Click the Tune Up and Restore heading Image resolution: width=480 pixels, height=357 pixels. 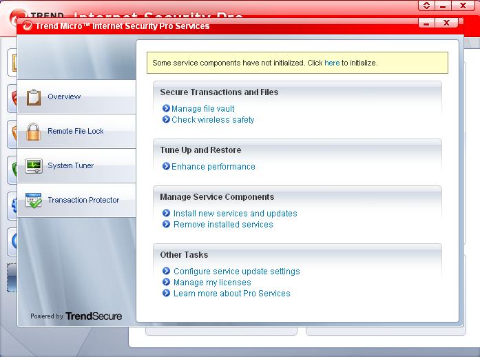tap(200, 150)
